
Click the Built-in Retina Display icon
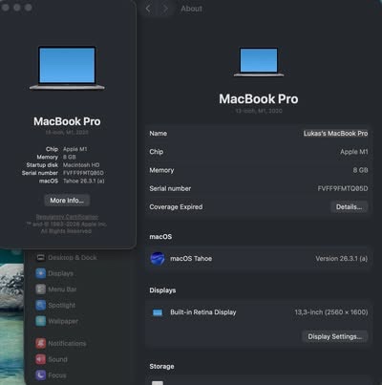tap(158, 312)
